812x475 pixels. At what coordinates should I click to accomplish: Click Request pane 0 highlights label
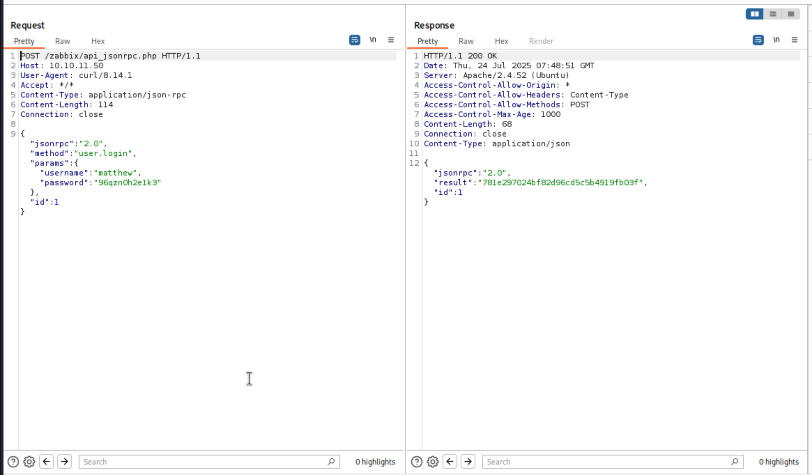coord(375,462)
